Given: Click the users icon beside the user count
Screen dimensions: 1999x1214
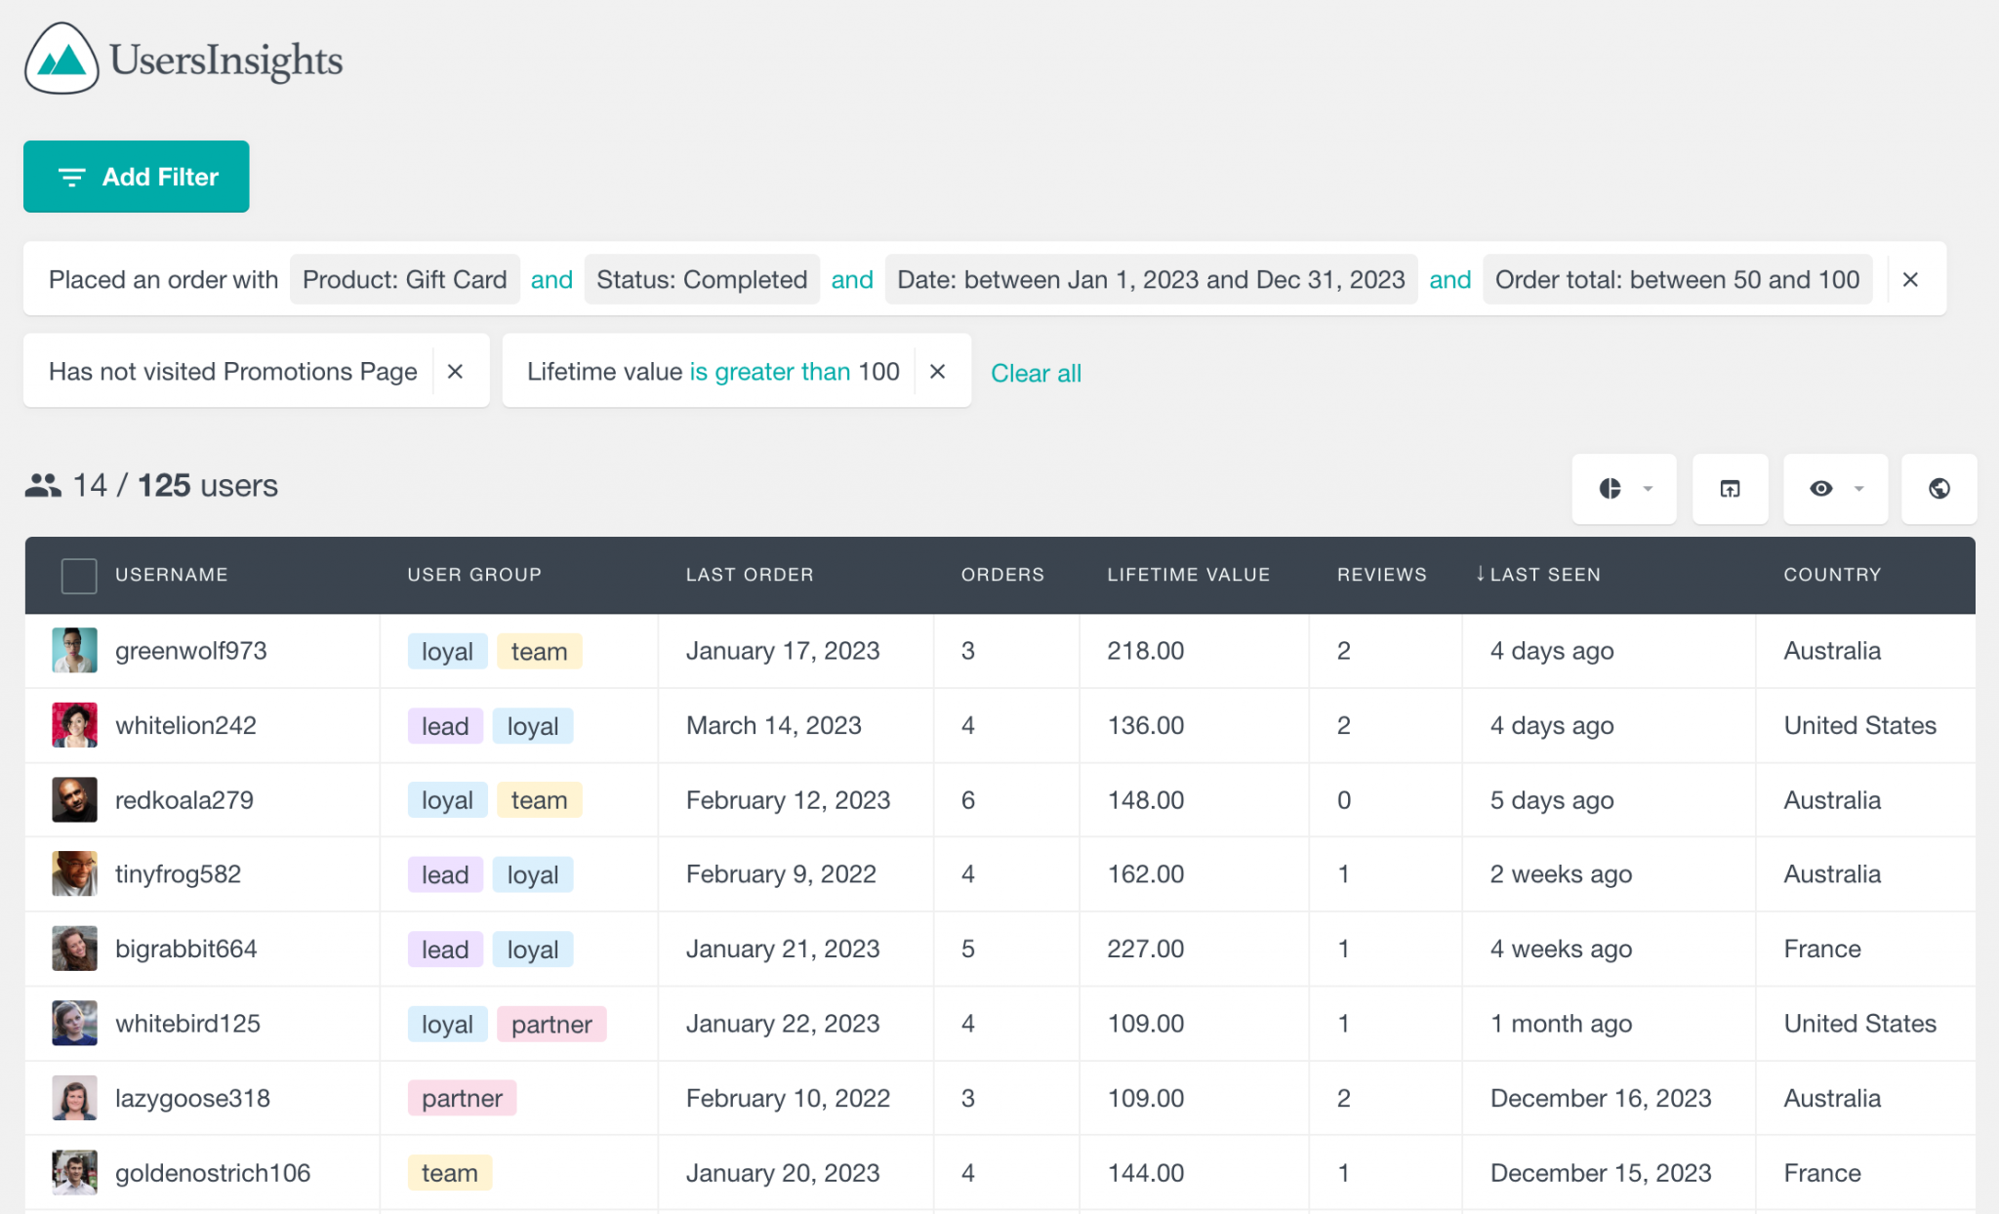Looking at the screenshot, I should pyautogui.click(x=43, y=485).
